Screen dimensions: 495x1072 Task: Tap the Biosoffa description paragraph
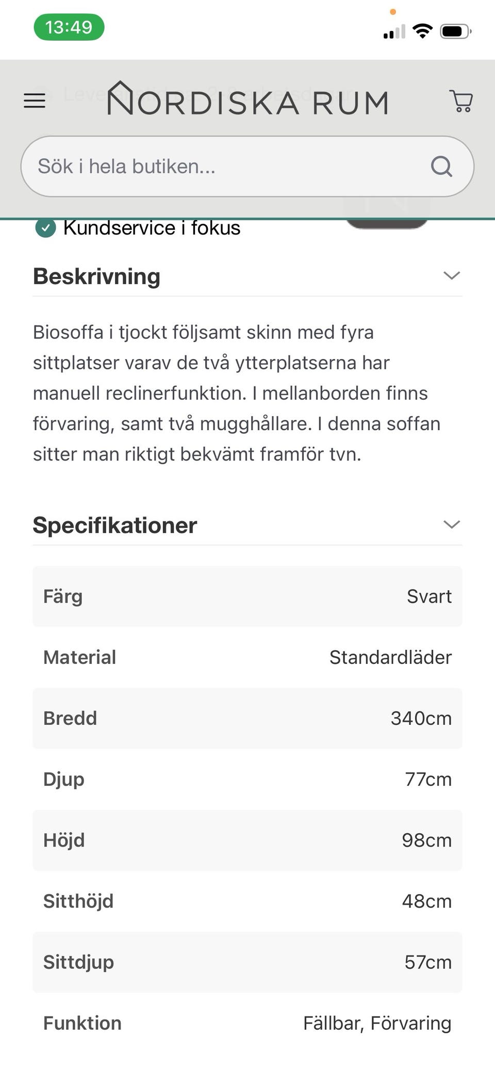click(237, 393)
